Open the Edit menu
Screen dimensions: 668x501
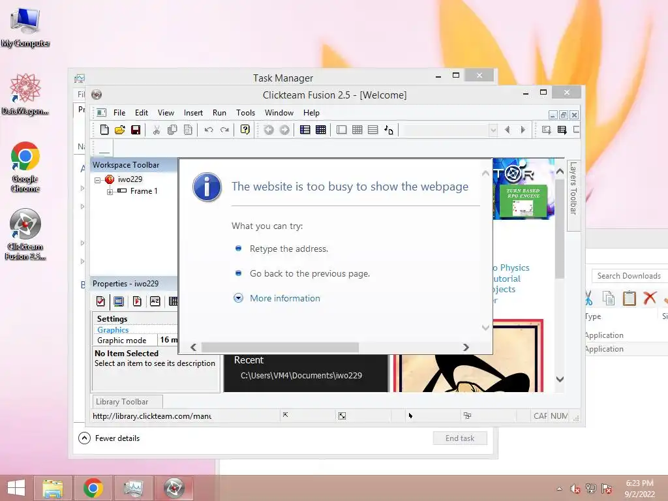tap(142, 112)
